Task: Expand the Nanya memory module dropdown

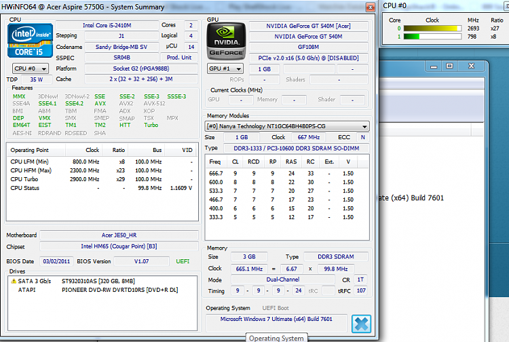Action: [287, 126]
